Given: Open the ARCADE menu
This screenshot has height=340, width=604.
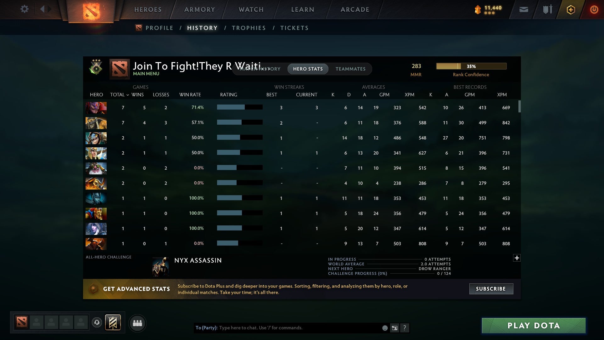Looking at the screenshot, I should click(355, 9).
